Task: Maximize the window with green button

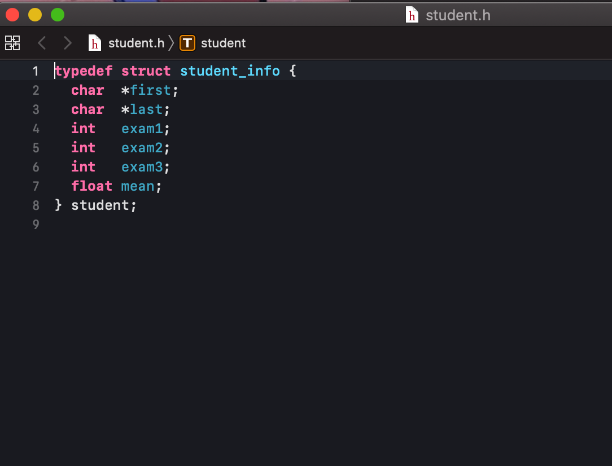Action: pos(58,15)
